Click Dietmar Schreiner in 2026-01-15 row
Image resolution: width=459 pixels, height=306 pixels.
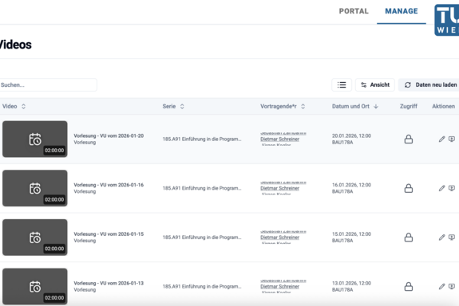280,237
